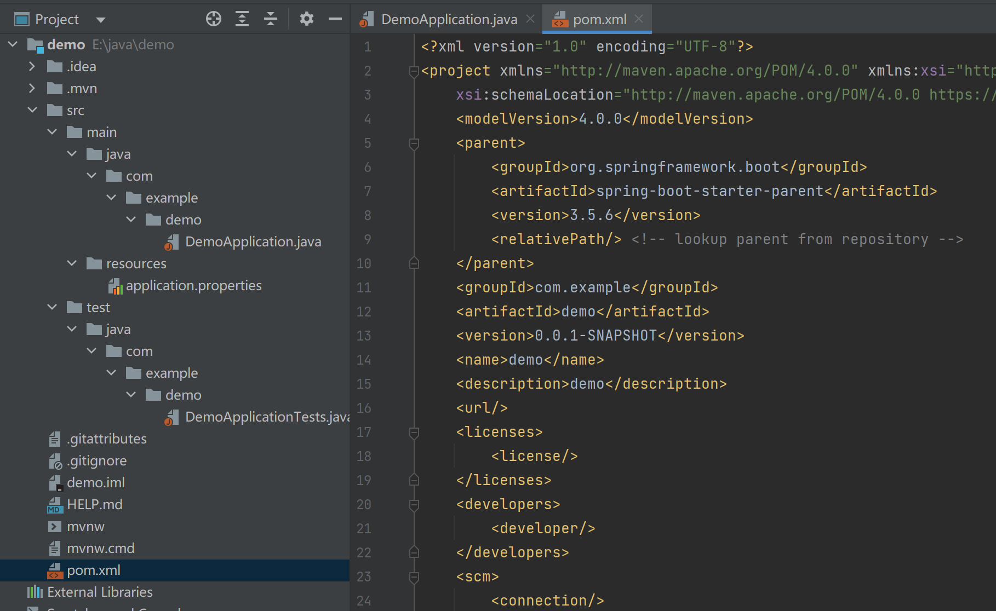Click the External Libraries bars icon
Screen dimensions: 996x611
[x=35, y=592]
